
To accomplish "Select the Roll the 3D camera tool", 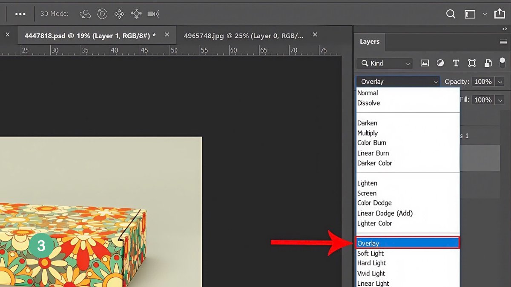I will 102,14.
